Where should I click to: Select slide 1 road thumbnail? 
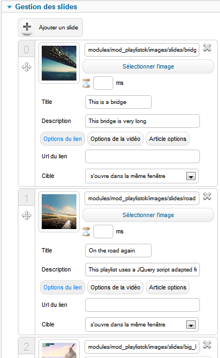[59, 212]
